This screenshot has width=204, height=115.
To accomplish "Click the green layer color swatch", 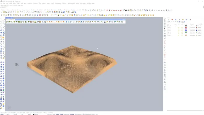I will pyautogui.click(x=186, y=32).
